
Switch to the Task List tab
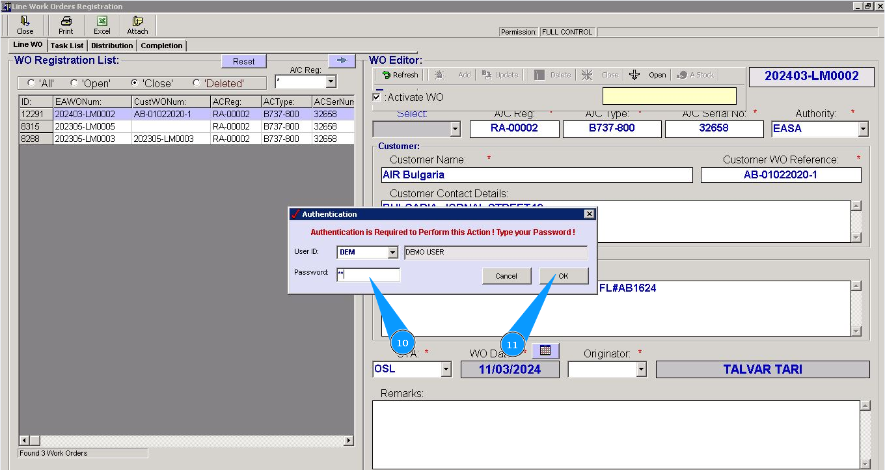(67, 46)
